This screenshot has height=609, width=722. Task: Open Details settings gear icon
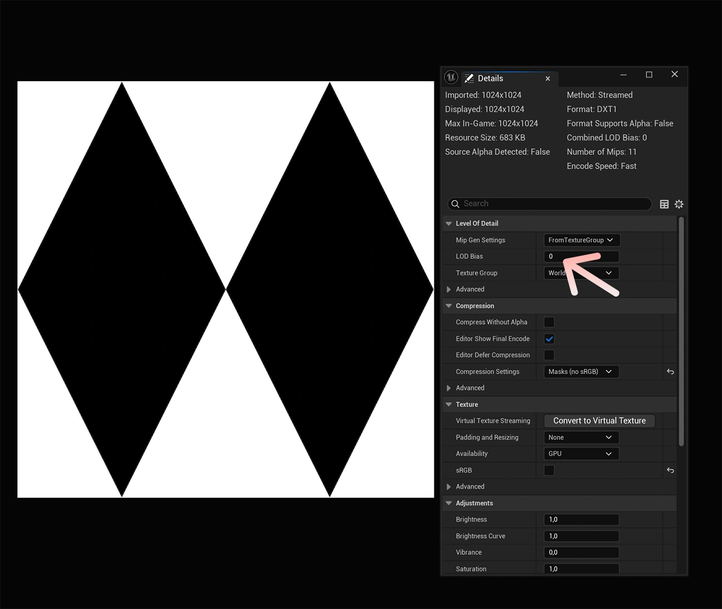pyautogui.click(x=679, y=204)
